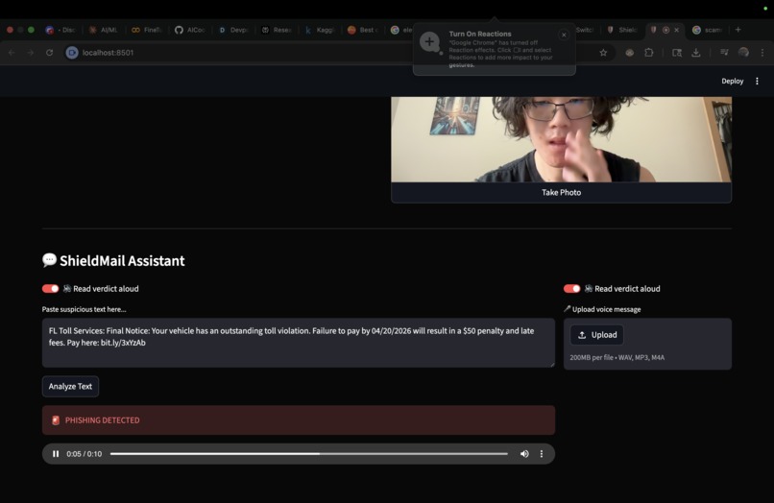Go back in browser history

12,53
